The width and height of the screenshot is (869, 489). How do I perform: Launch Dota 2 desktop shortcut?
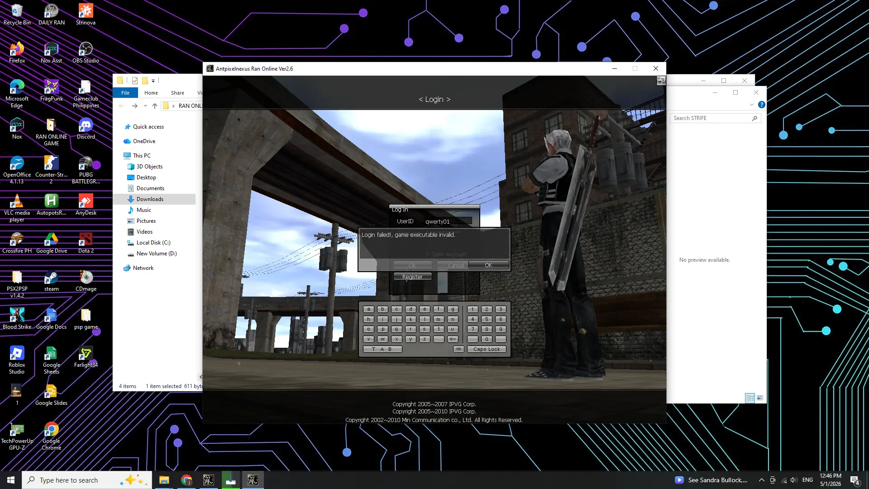pos(86,242)
